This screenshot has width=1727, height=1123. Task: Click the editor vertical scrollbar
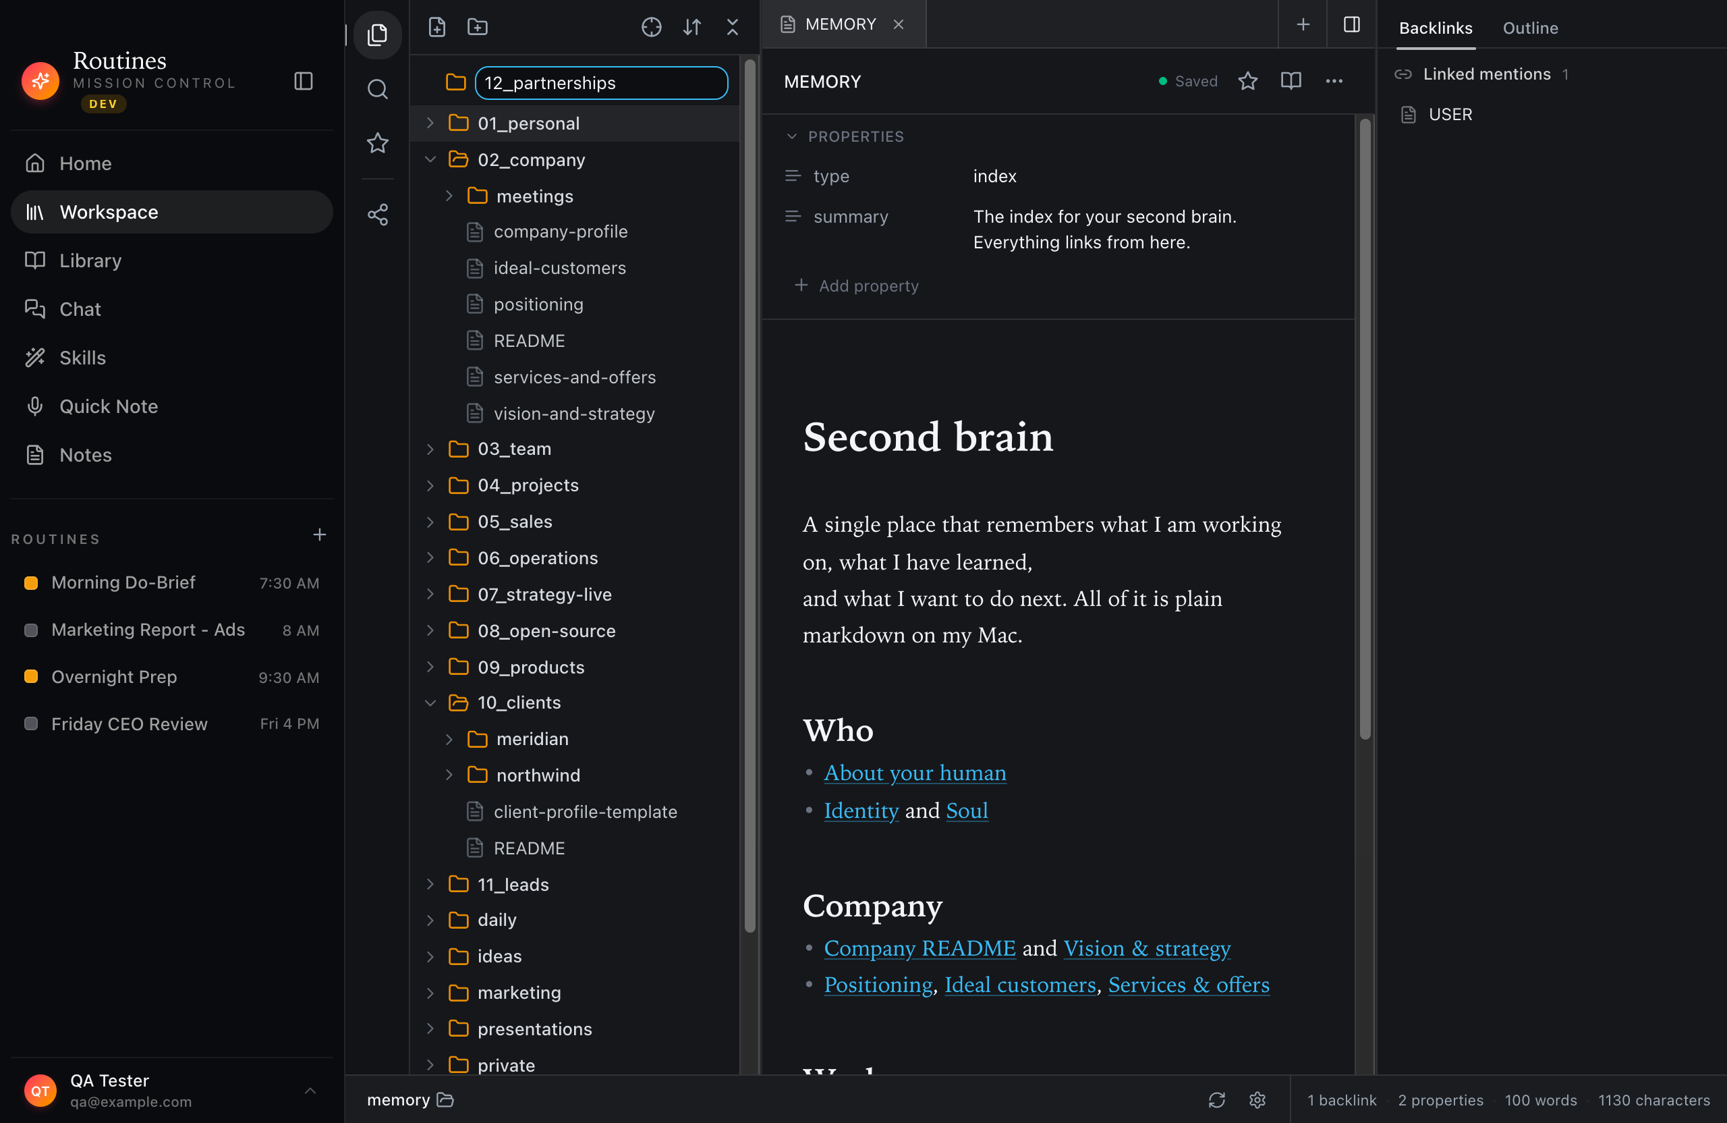coord(1365,429)
